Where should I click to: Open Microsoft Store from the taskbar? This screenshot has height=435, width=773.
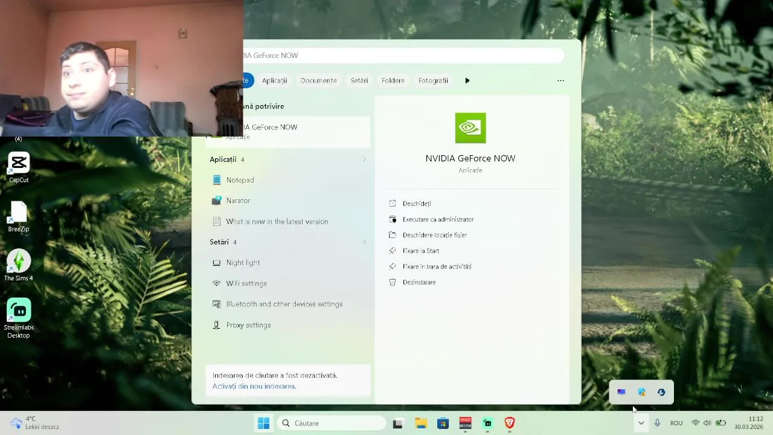click(x=443, y=424)
